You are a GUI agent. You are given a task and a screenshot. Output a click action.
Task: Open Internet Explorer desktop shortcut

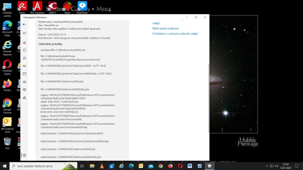pos(7,48)
